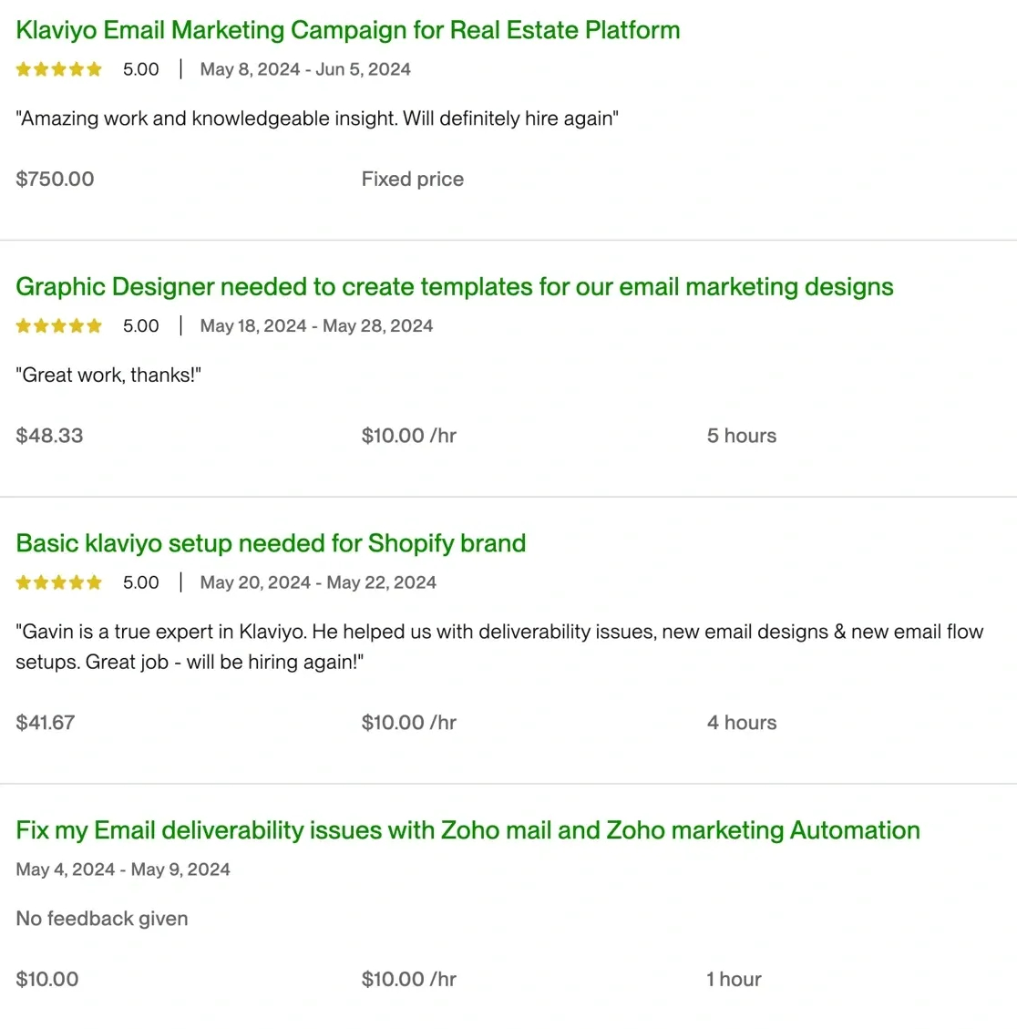
Task: Click the $48.33 earned amount
Action: tap(49, 436)
